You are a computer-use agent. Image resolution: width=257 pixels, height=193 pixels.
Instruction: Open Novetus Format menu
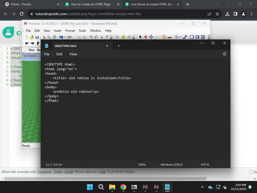point(70,30)
